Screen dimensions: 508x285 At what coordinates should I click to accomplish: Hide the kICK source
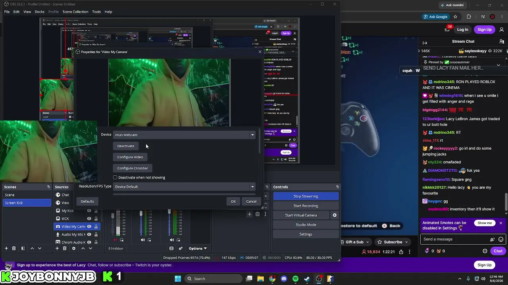(x=89, y=218)
